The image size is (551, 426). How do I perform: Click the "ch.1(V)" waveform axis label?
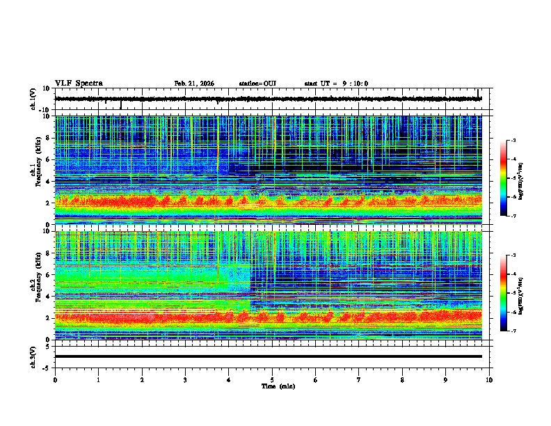click(33, 99)
